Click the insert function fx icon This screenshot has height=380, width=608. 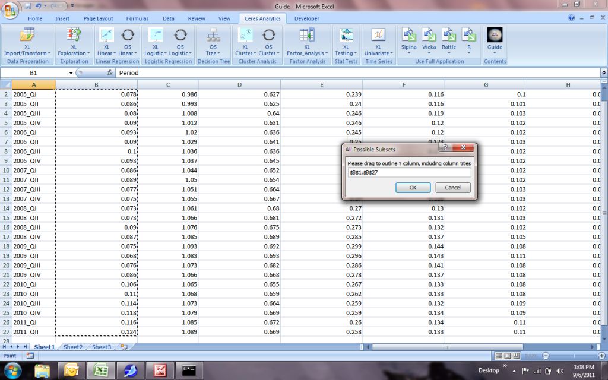(x=110, y=73)
